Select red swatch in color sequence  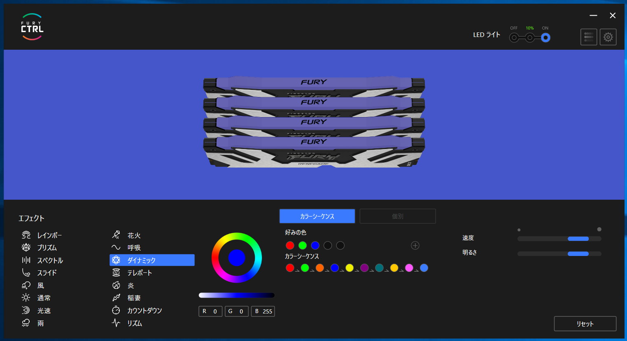[x=290, y=268]
